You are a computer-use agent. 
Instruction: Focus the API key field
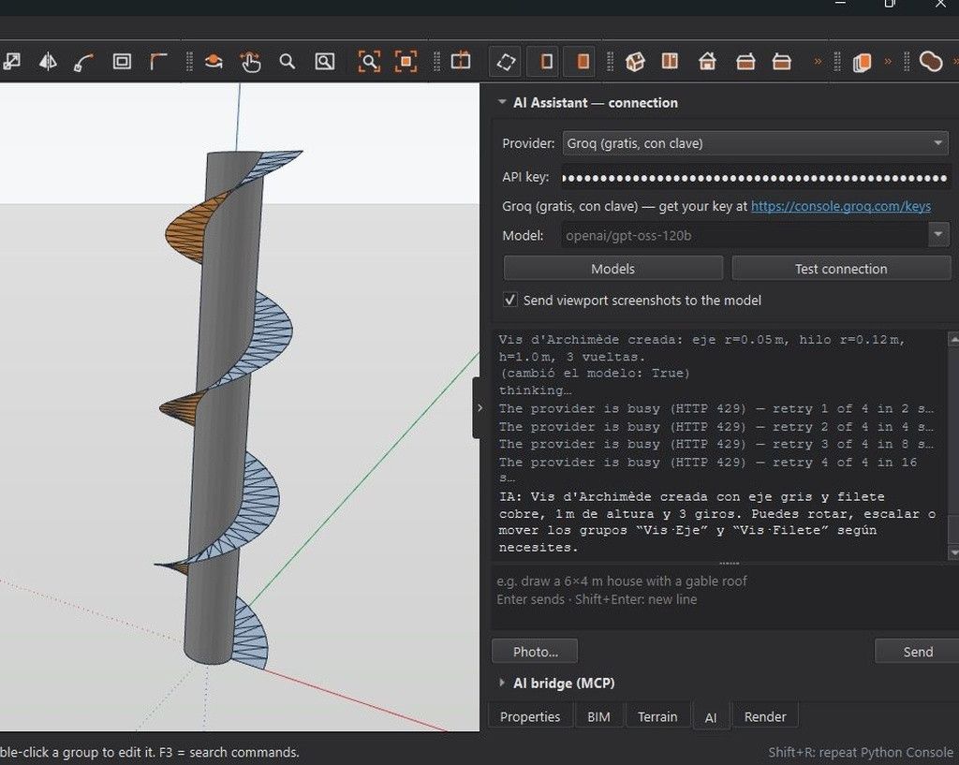(755, 177)
